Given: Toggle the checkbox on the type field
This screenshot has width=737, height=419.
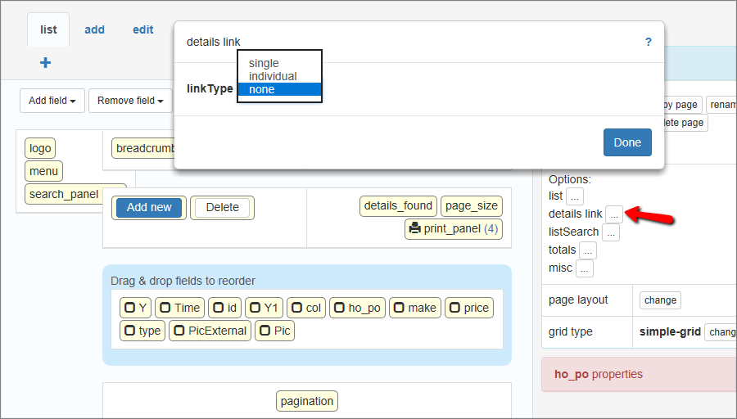Looking at the screenshot, I should pos(129,331).
